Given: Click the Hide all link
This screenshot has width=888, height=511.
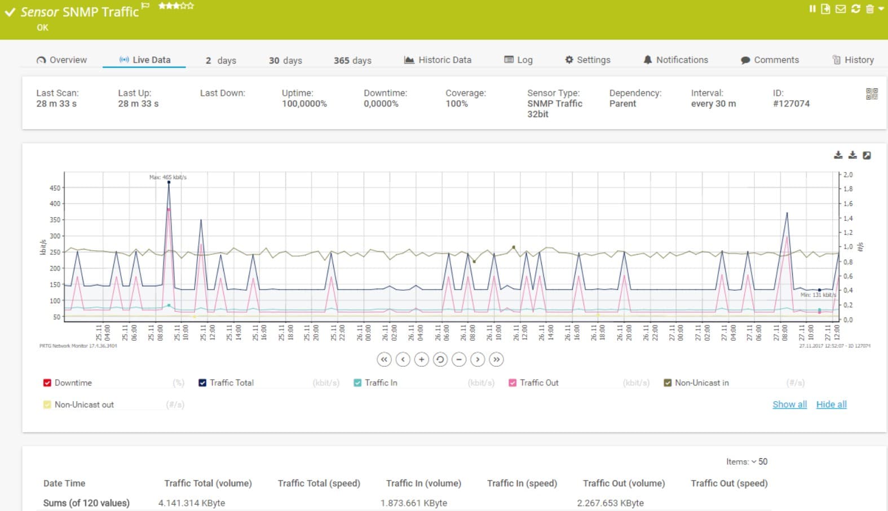Looking at the screenshot, I should coord(832,405).
